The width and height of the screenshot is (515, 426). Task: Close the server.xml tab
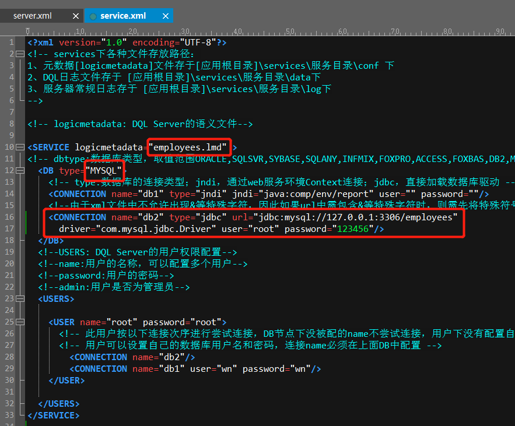(x=77, y=16)
